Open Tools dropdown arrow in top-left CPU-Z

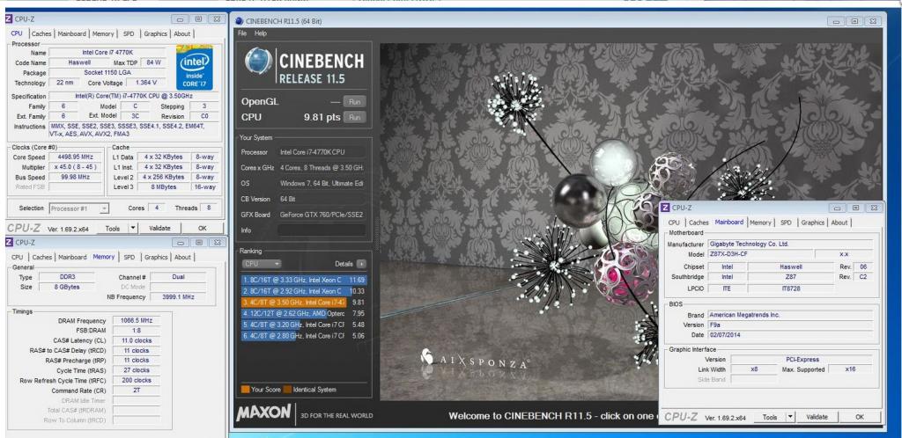[x=133, y=229]
